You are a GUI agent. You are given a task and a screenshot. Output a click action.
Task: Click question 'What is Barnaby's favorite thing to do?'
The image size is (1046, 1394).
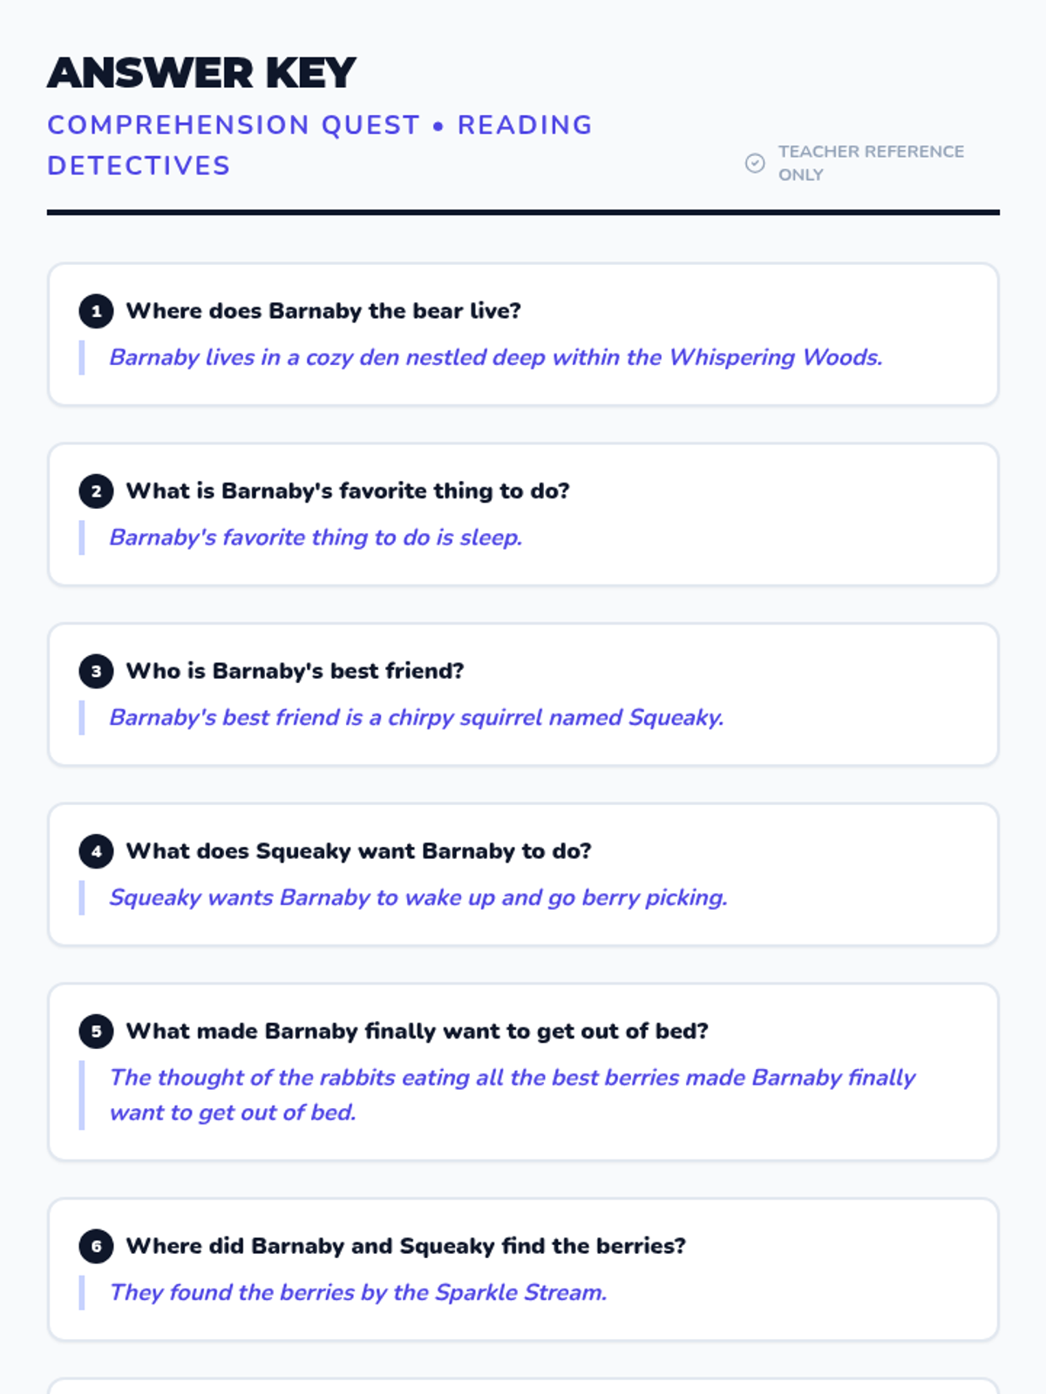(x=348, y=491)
